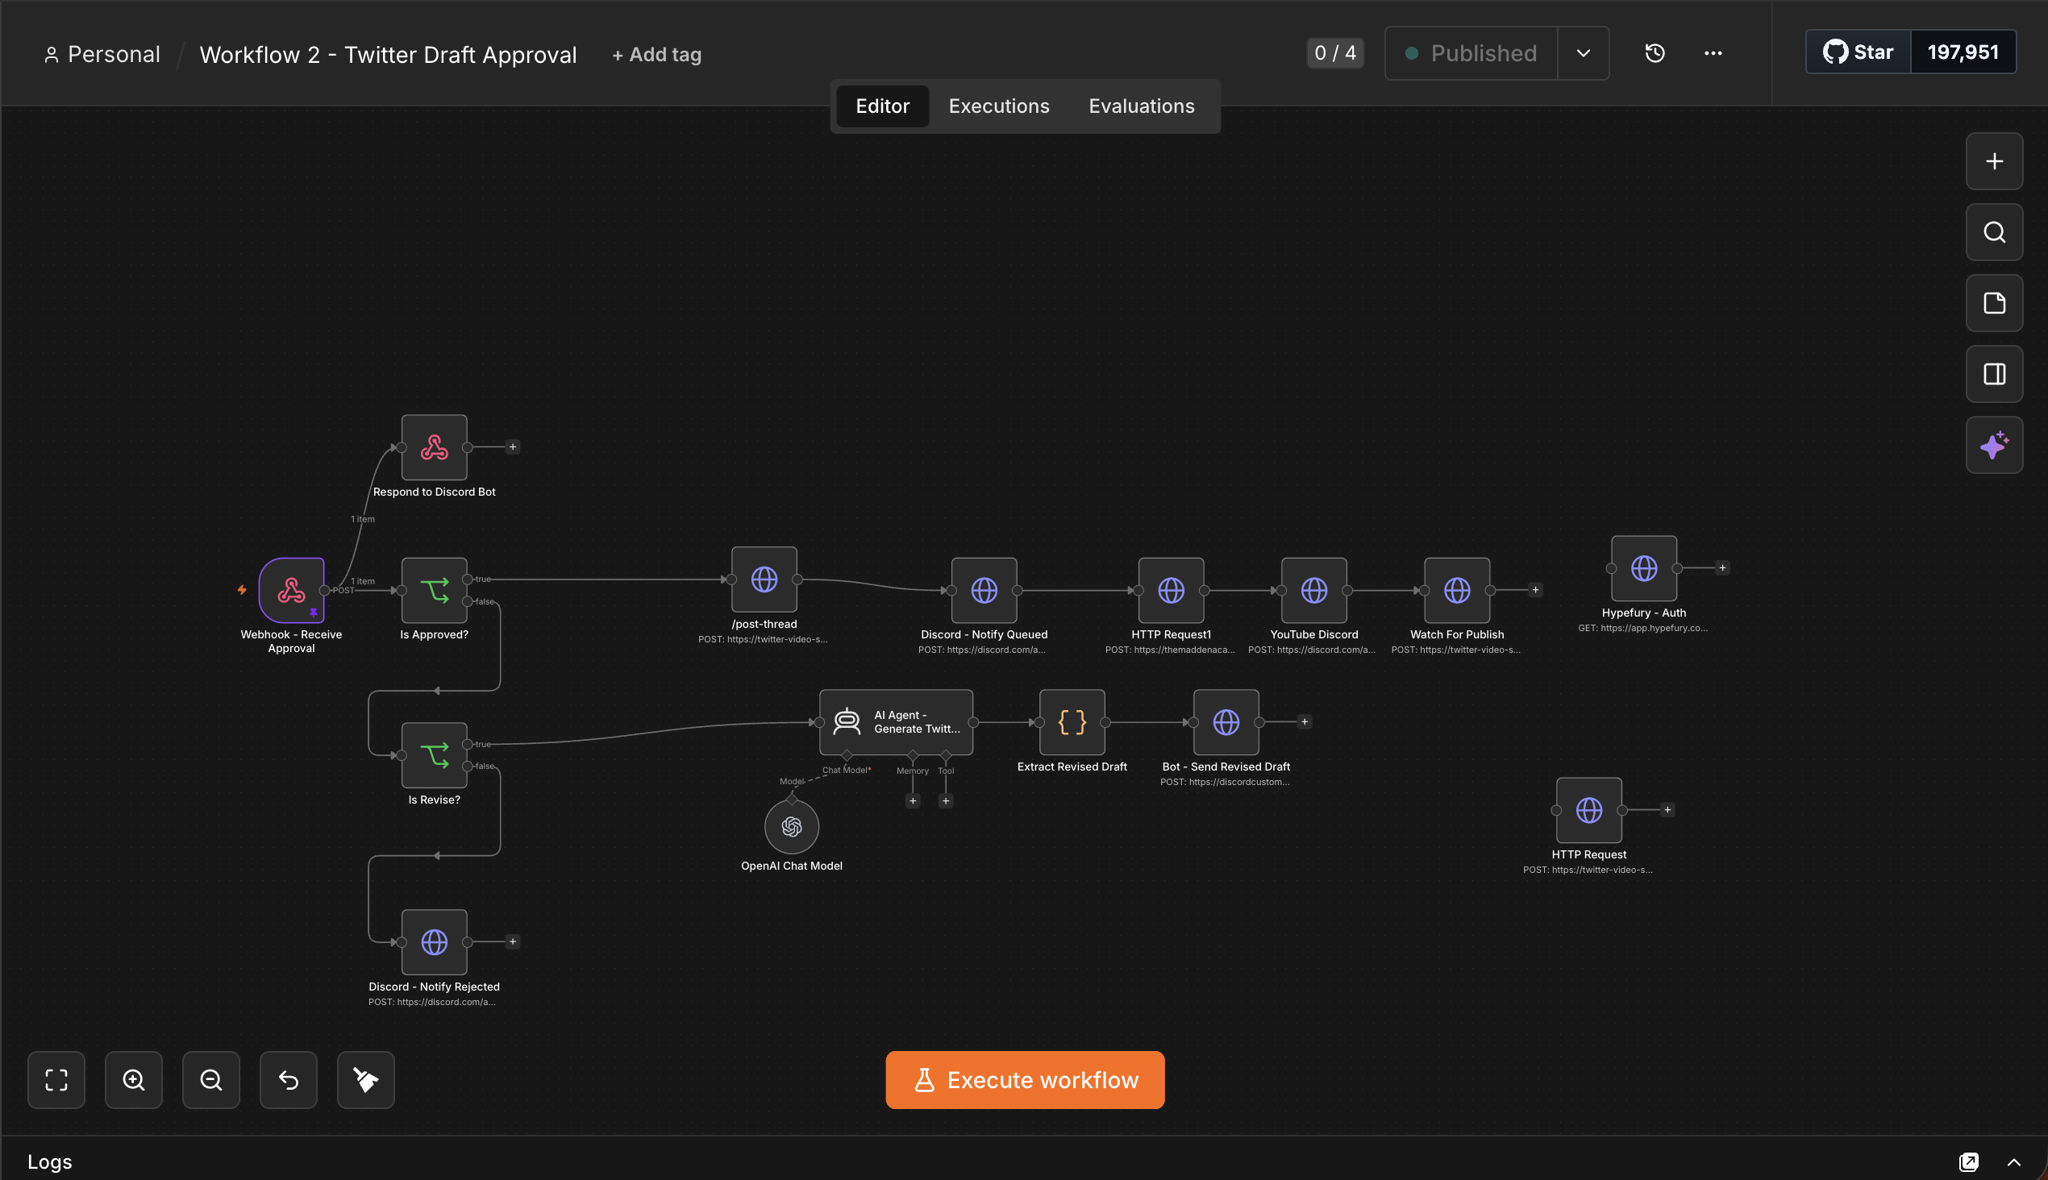Viewport: 2048px width, 1180px height.
Task: Open workflow version history
Action: [x=1655, y=53]
